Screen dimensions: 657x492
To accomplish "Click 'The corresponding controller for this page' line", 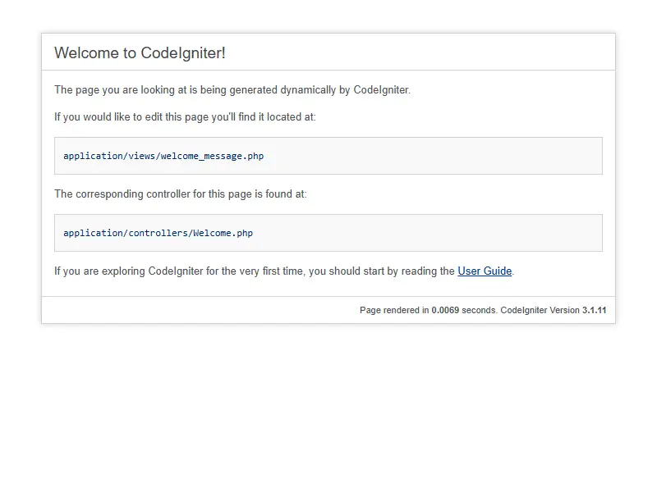I will (x=180, y=194).
